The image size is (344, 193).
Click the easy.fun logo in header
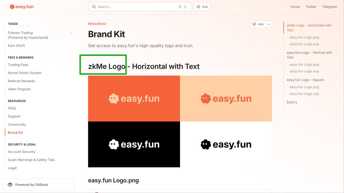point(21,7)
